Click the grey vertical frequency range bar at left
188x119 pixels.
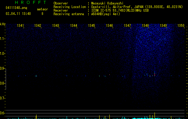pyautogui.click(x=6, y=79)
